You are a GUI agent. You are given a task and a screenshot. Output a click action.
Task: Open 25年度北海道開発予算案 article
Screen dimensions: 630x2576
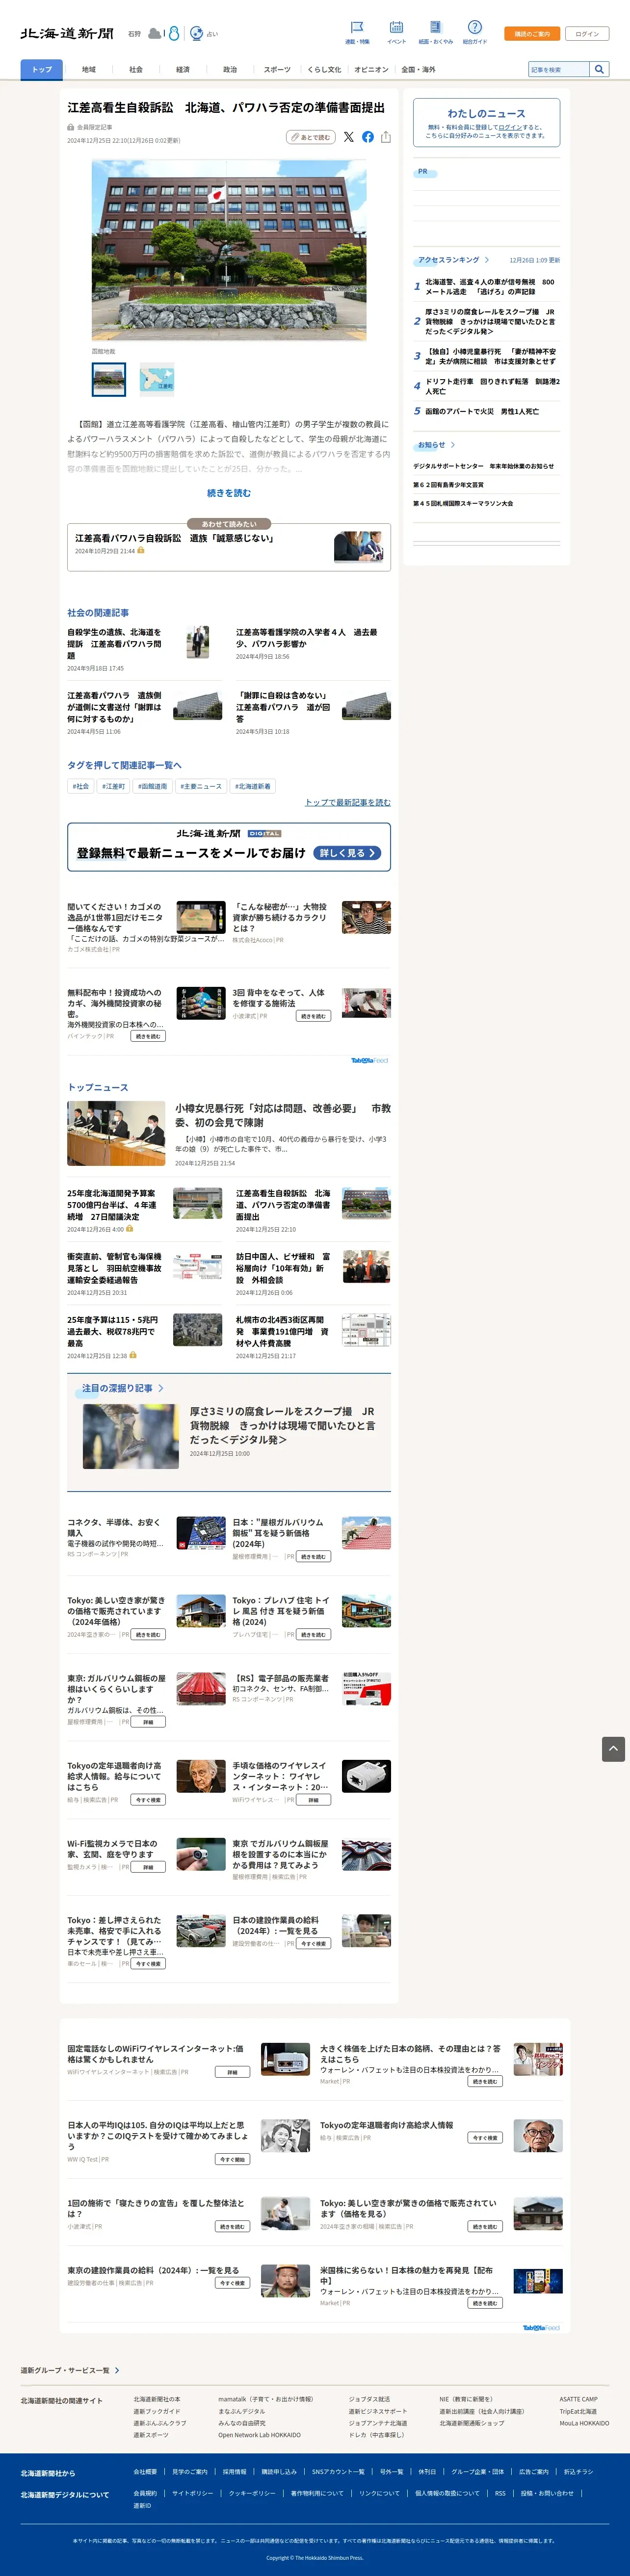tap(112, 1205)
